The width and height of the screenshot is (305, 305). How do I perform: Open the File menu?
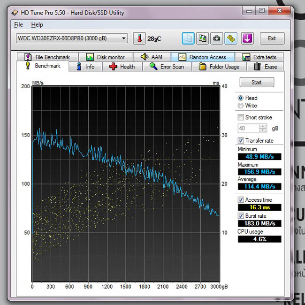(x=18, y=25)
